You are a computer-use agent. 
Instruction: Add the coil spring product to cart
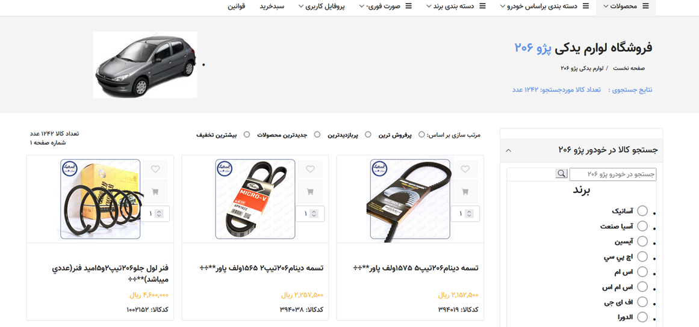pos(155,192)
